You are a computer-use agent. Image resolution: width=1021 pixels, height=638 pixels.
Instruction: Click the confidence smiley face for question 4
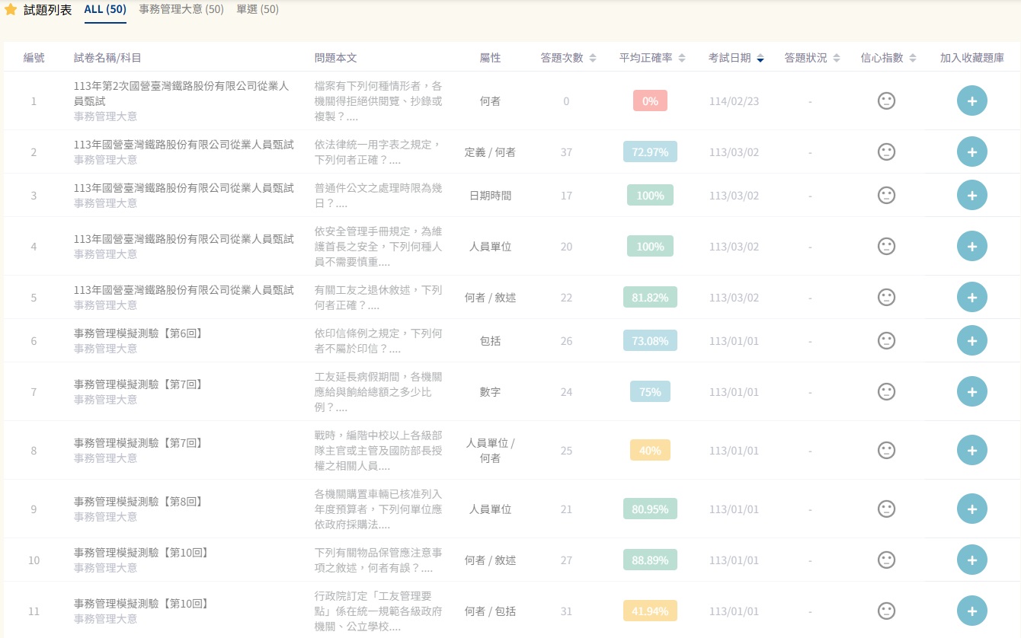point(886,246)
